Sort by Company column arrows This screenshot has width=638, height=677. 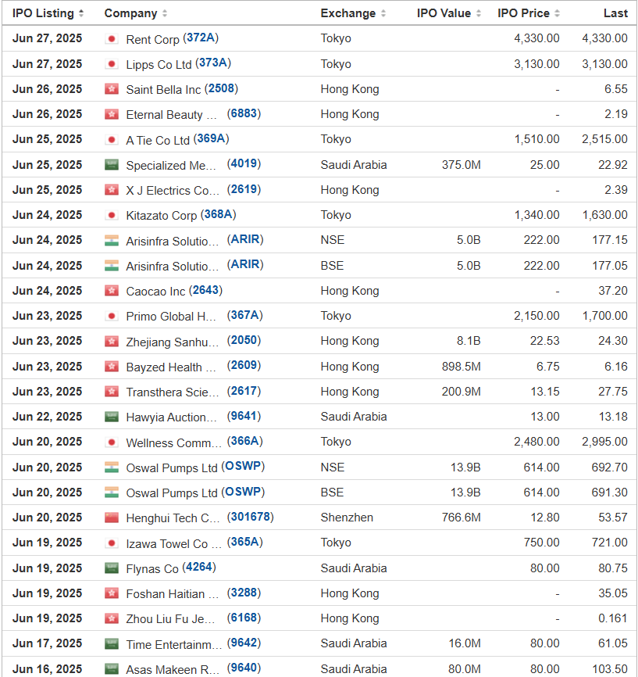[x=164, y=13]
